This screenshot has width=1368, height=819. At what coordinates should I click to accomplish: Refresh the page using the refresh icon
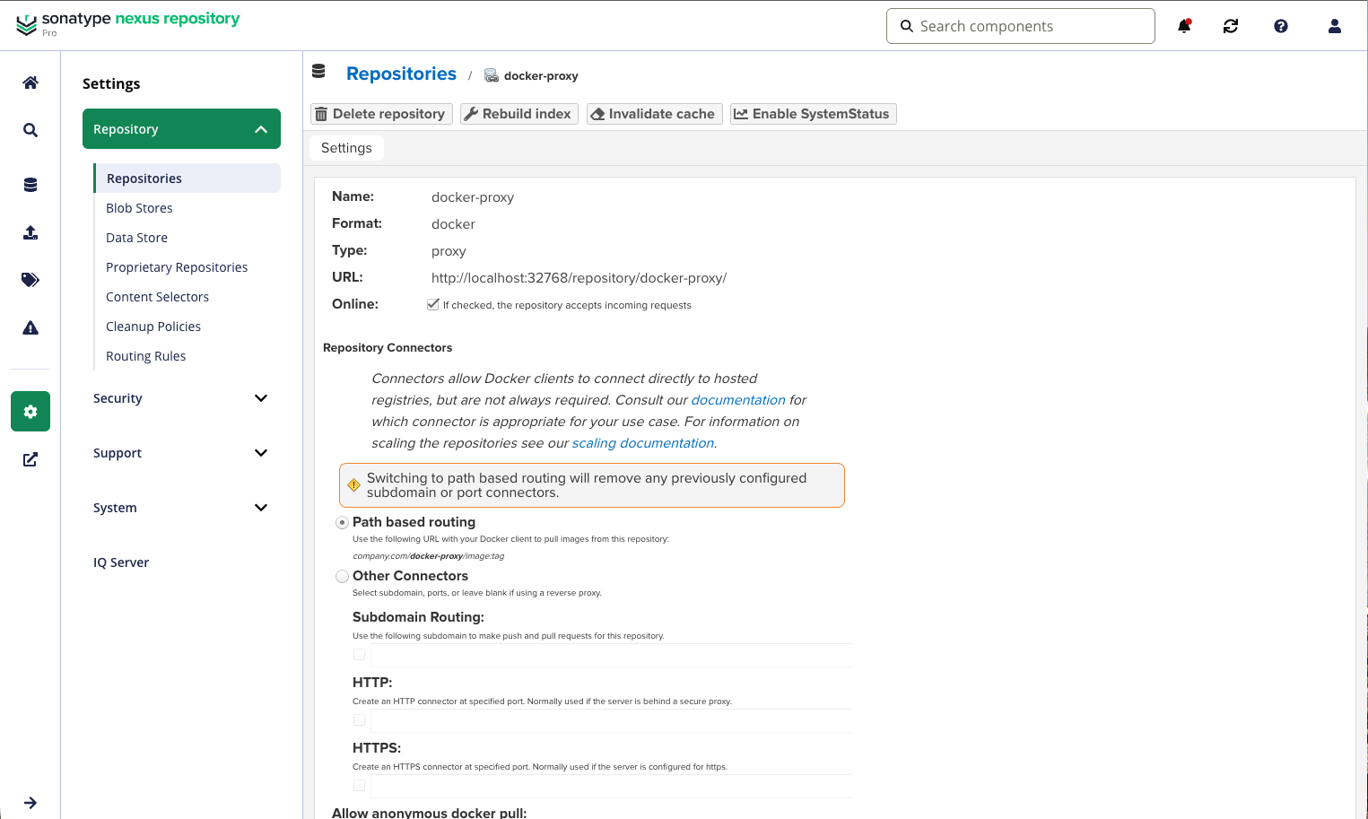click(1230, 26)
